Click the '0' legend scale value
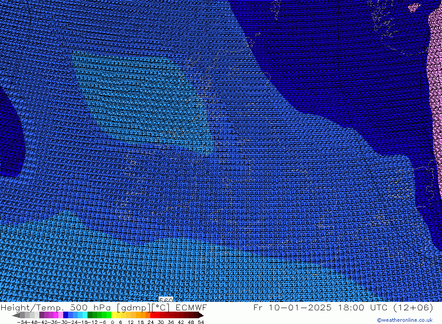 tap(112, 322)
